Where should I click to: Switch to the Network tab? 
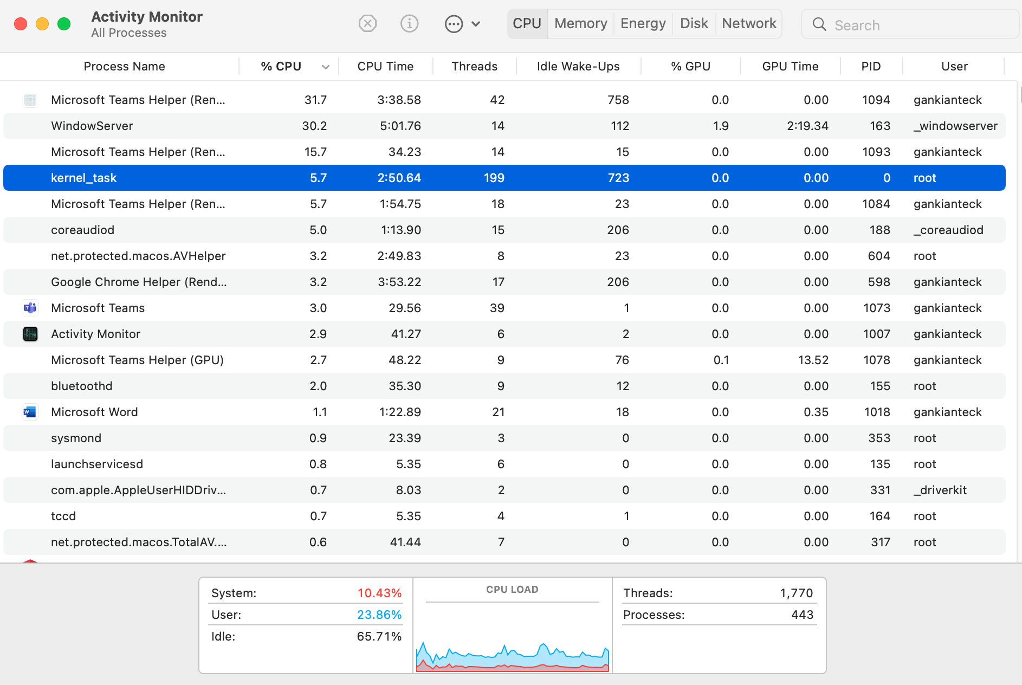(x=749, y=23)
